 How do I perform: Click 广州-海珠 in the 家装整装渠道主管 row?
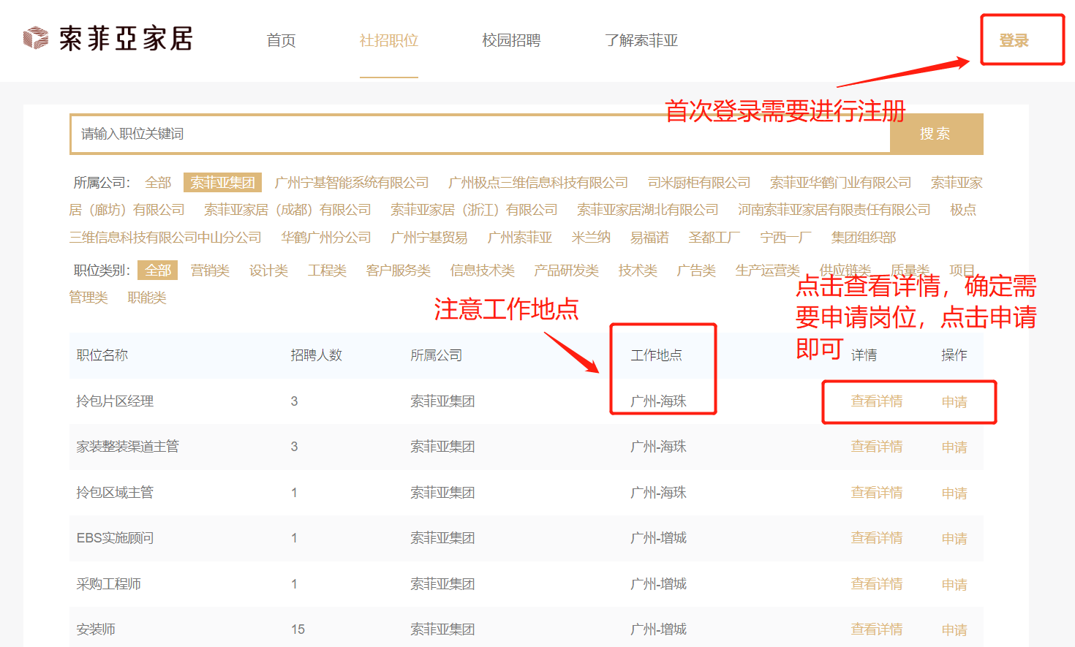[658, 447]
